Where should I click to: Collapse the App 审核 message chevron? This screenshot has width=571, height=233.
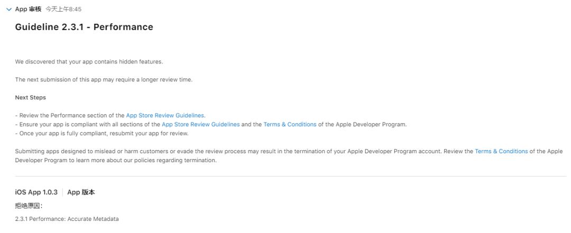click(x=9, y=10)
